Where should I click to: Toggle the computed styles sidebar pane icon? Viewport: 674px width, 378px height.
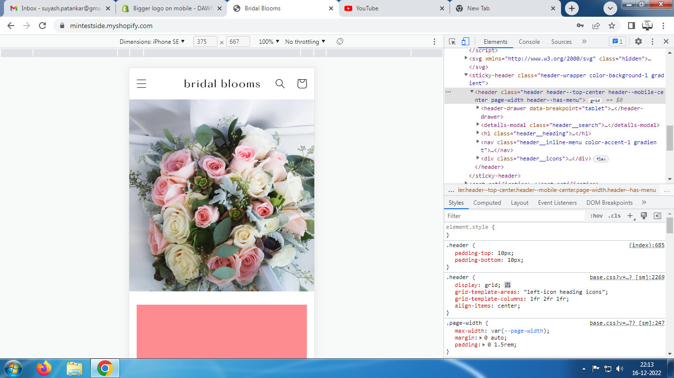click(x=657, y=216)
